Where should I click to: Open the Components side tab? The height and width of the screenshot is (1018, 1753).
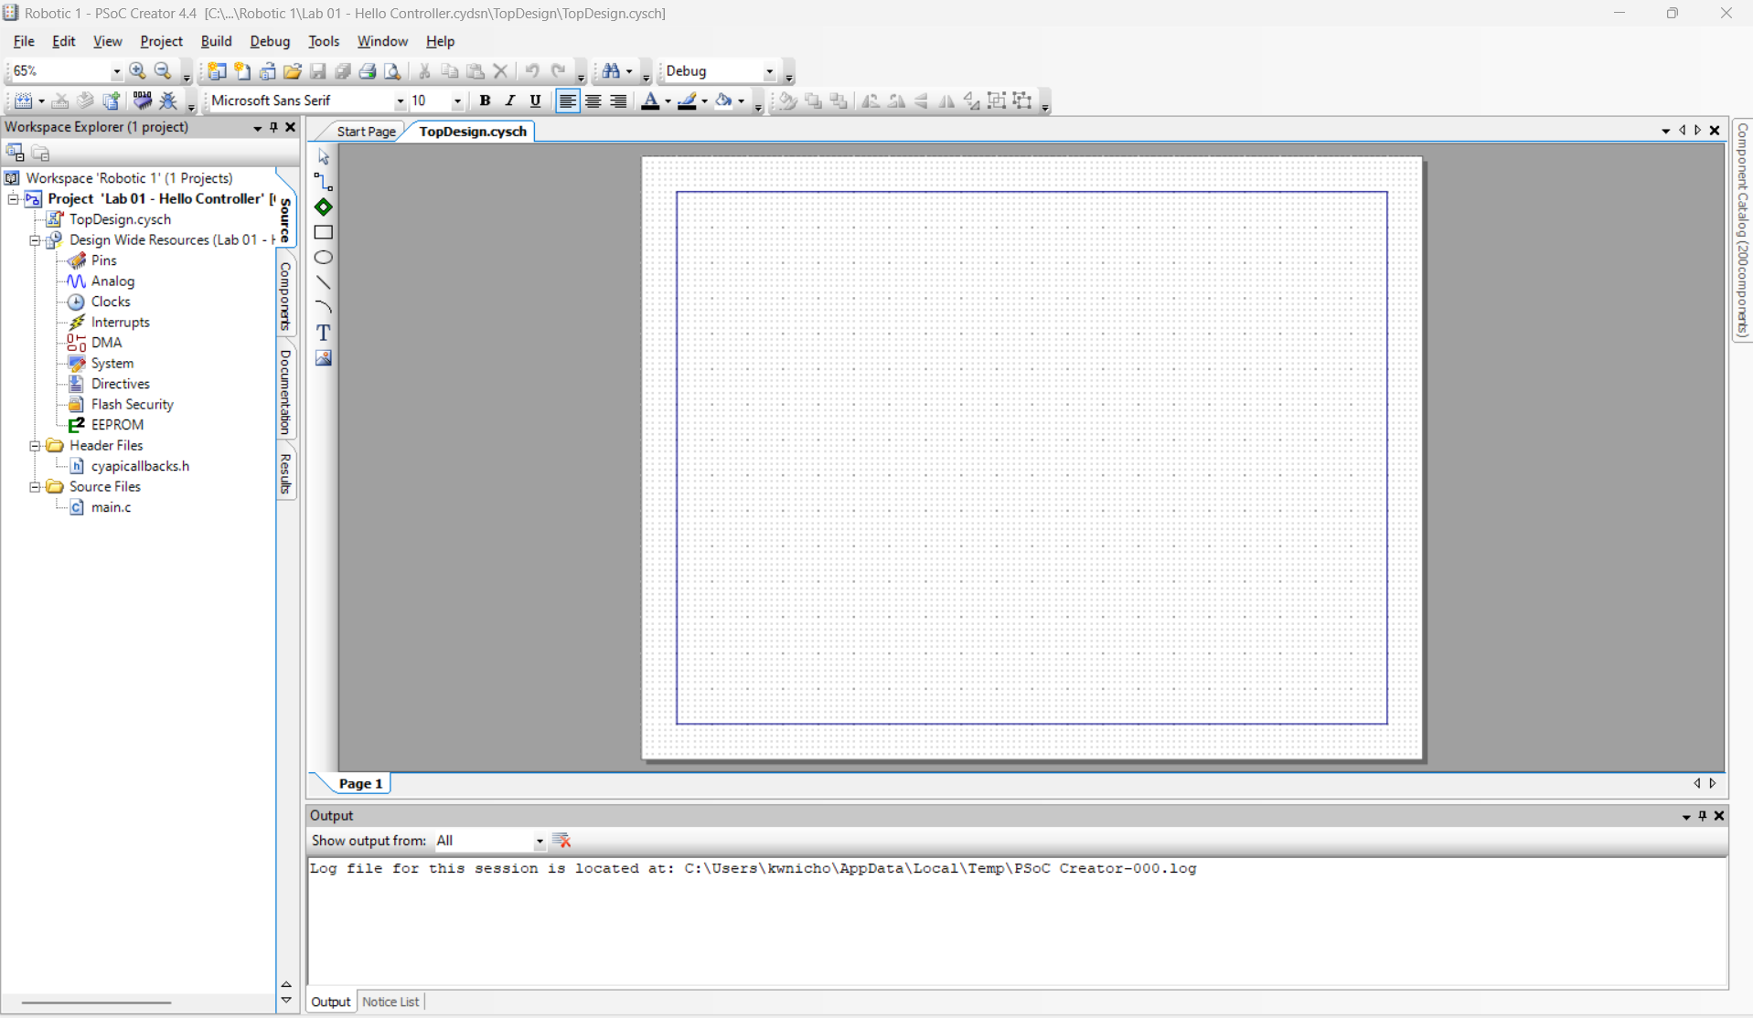285,295
